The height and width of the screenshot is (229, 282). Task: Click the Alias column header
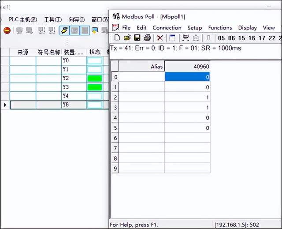tap(141, 67)
